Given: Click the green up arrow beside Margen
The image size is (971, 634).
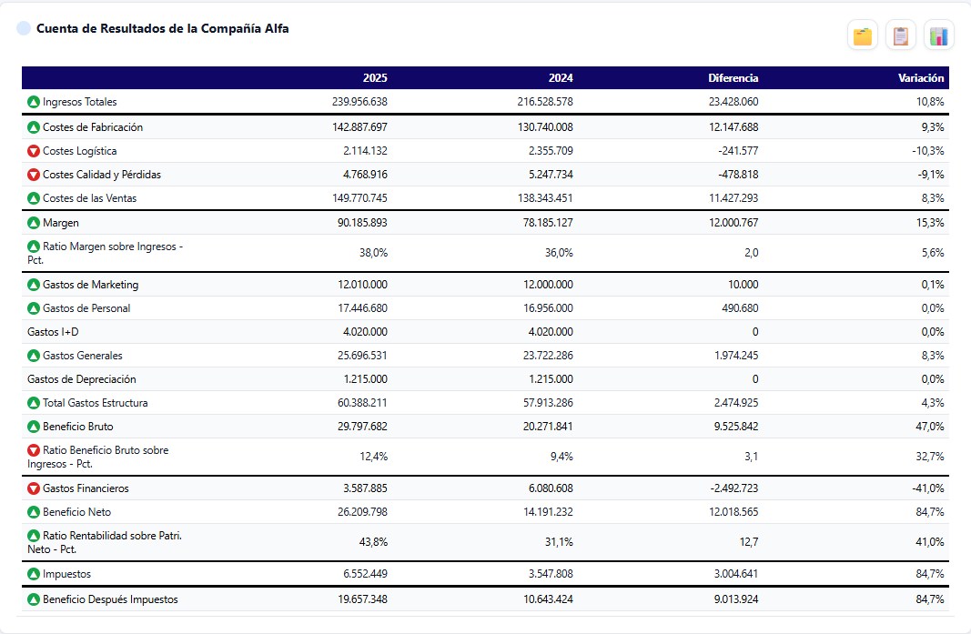Looking at the screenshot, I should 34,223.
